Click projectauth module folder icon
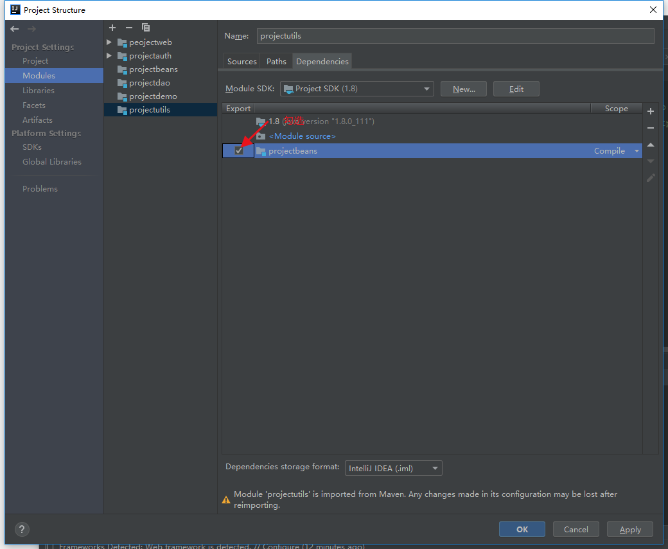This screenshot has height=549, width=668. (x=122, y=56)
